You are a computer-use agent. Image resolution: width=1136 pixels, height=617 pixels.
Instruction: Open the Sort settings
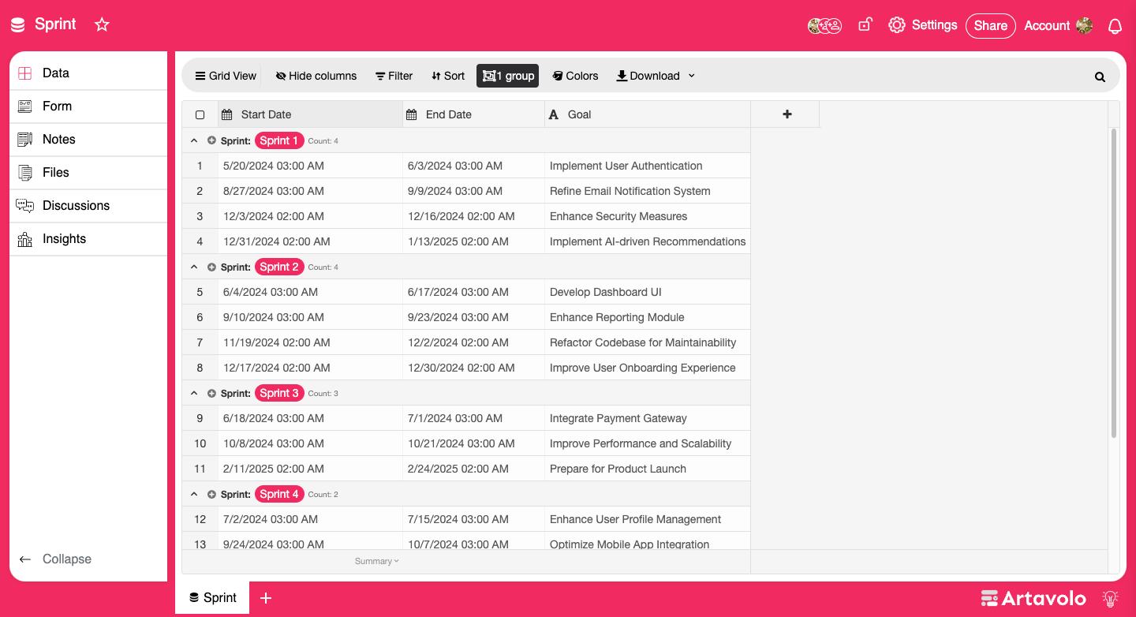click(447, 76)
